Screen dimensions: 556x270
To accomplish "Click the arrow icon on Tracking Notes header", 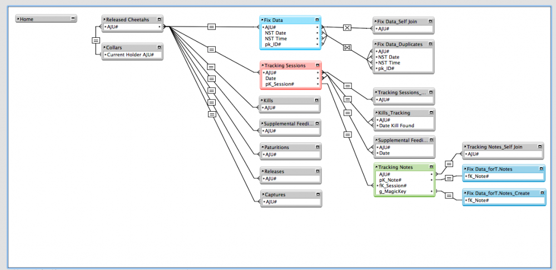I will click(x=376, y=167).
